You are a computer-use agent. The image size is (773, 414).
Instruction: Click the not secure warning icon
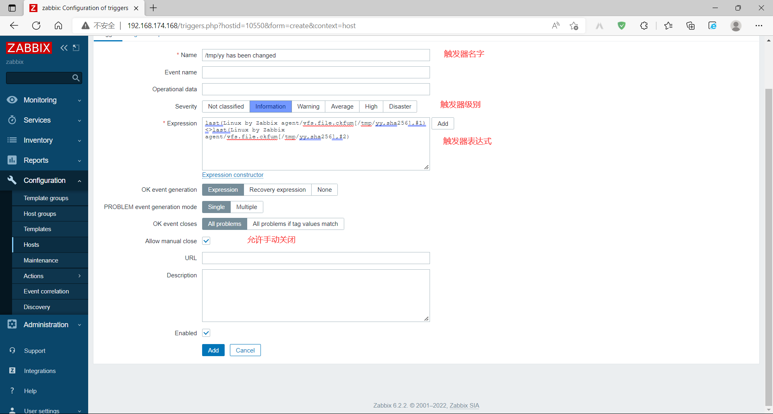85,26
